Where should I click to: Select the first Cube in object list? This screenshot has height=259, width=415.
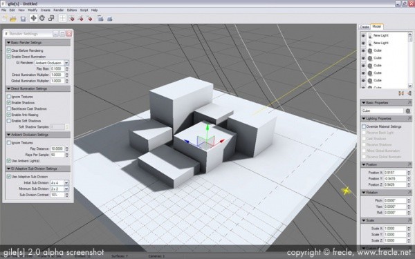pyautogui.click(x=378, y=50)
